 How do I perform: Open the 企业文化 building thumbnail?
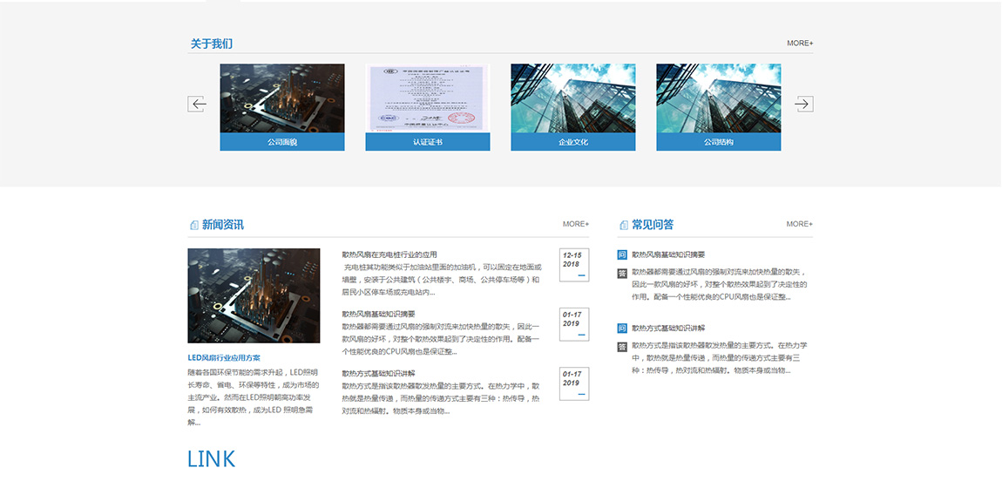573,98
